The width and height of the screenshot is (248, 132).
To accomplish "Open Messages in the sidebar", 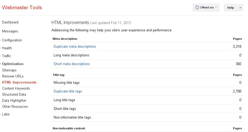I will 10,31.
